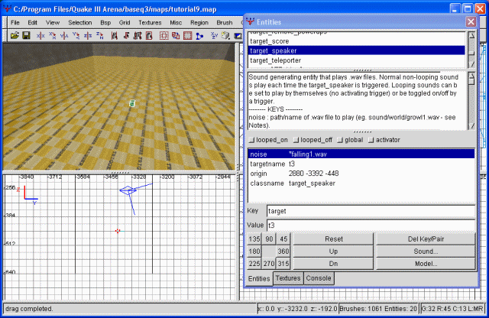Image resolution: width=489 pixels, height=318 pixels.
Task: Click the entity description scrollbar
Action: point(471,101)
